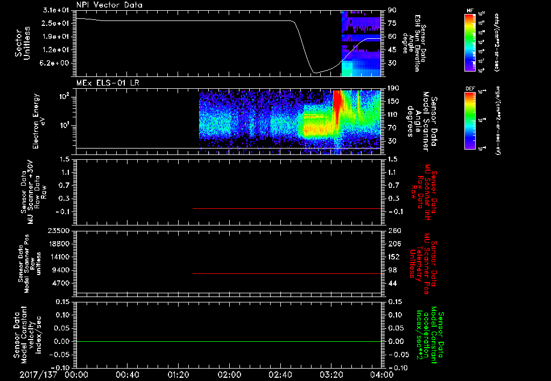551x381 pixels.
Task: Click the 00:40 time axis label
Action: [x=127, y=375]
